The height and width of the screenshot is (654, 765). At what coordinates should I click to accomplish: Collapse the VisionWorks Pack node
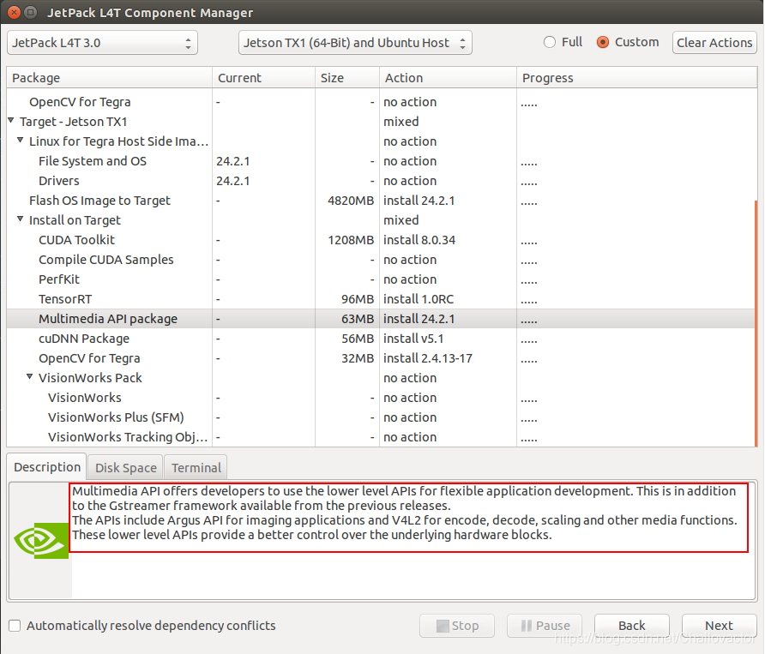click(30, 376)
